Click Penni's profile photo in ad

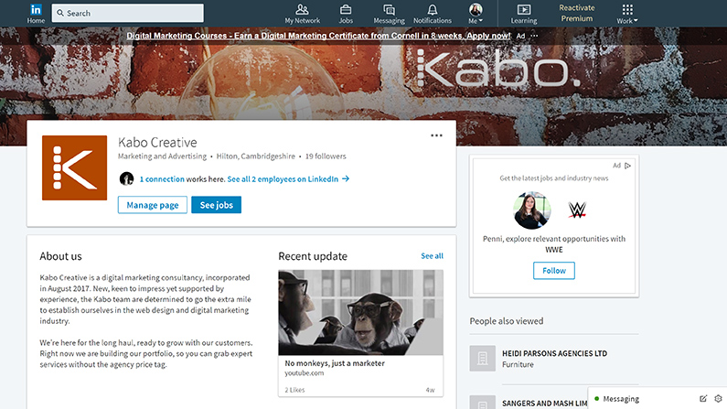532,210
